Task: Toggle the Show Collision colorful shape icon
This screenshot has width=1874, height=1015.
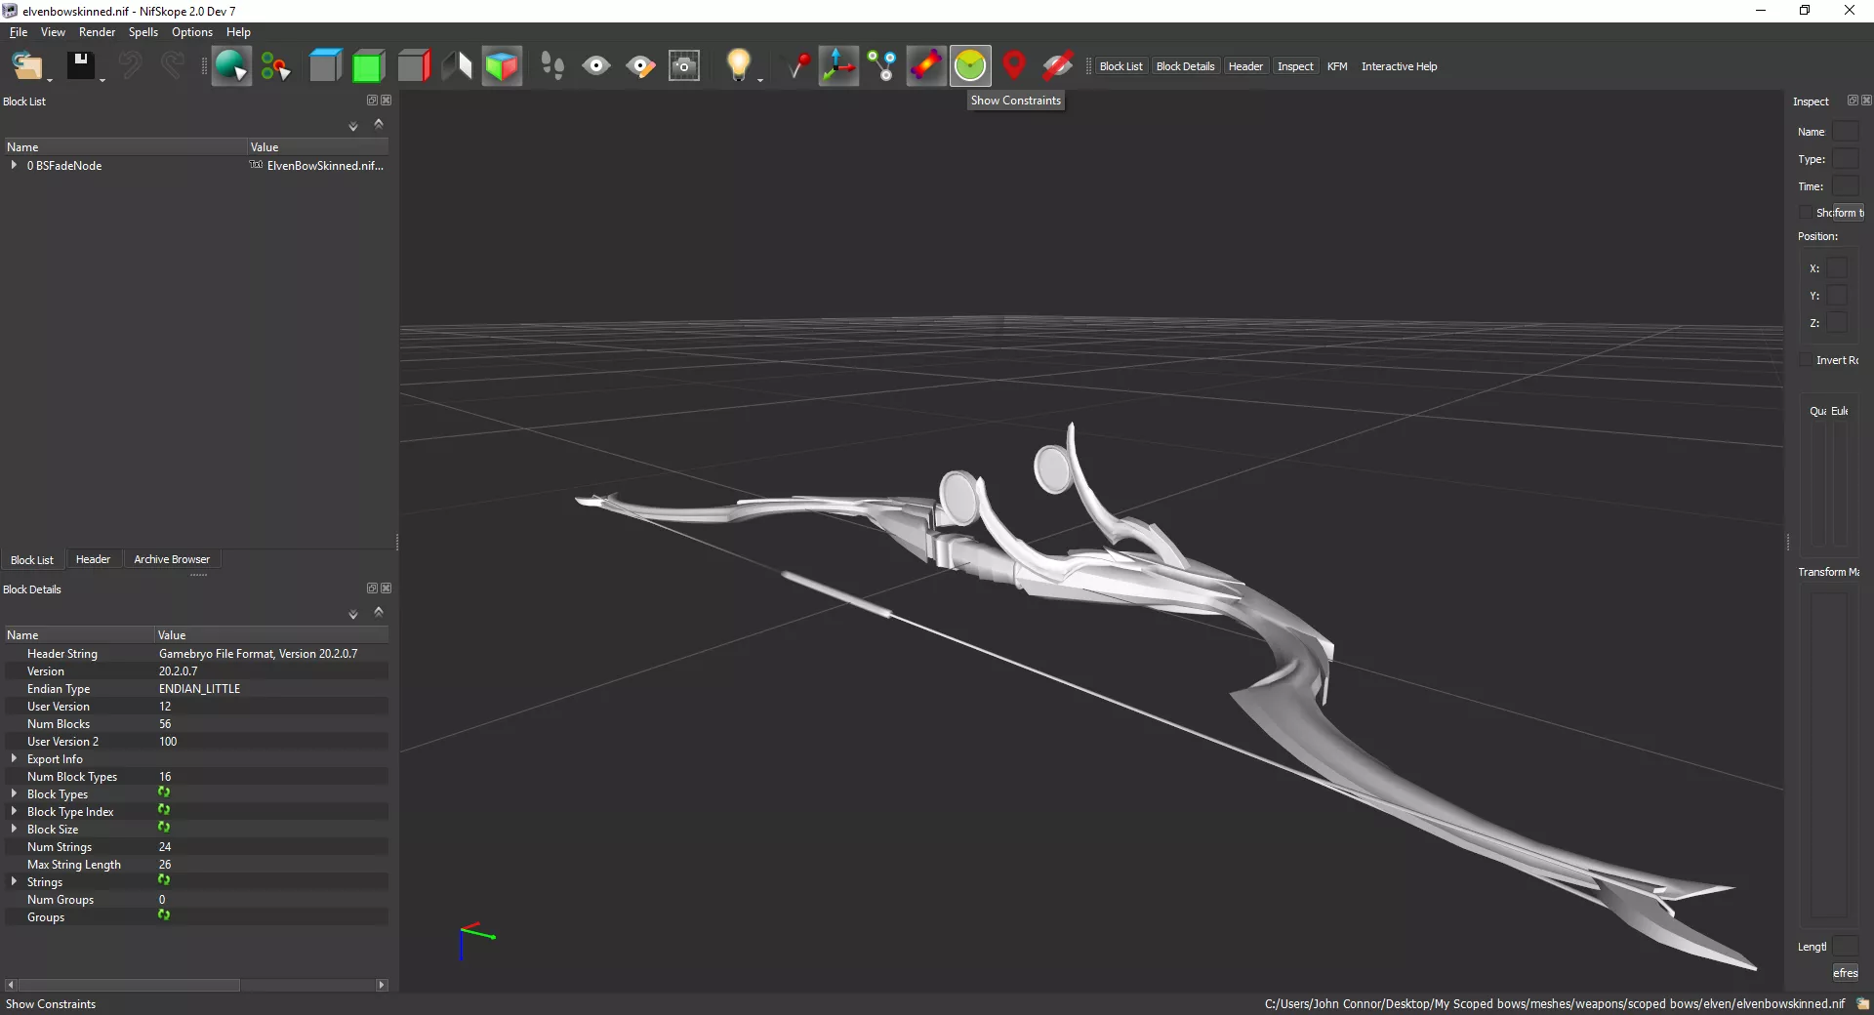Action: coord(926,66)
